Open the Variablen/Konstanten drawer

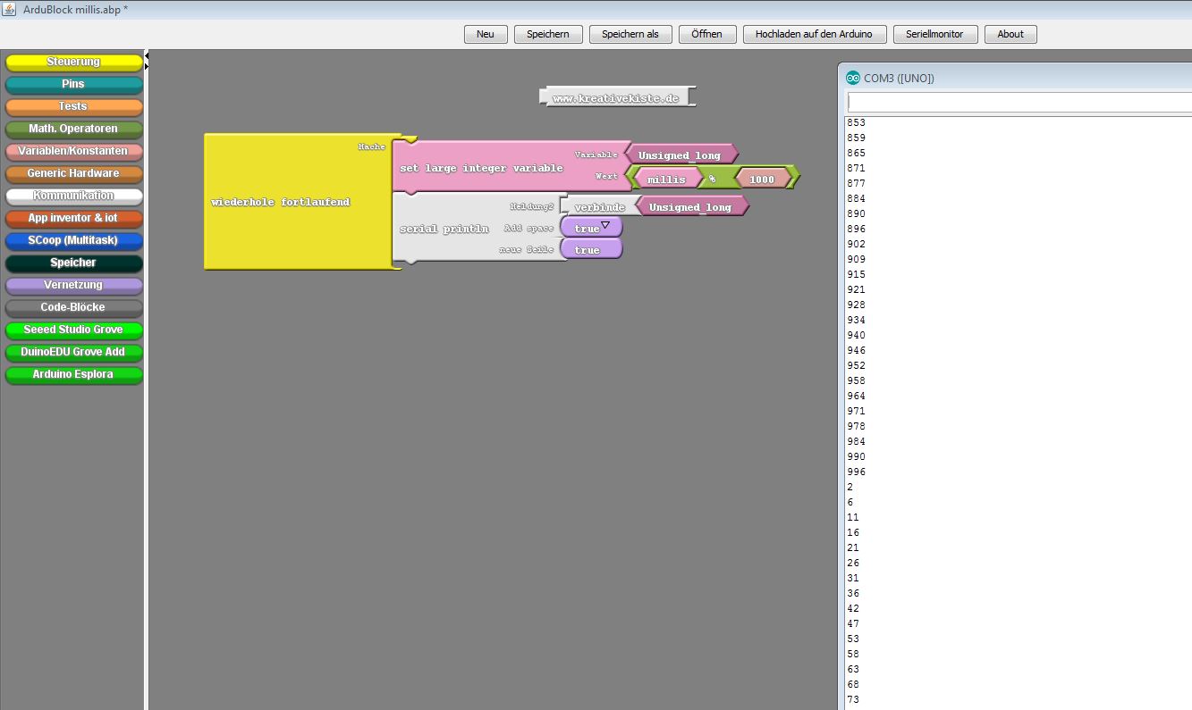[x=73, y=151]
